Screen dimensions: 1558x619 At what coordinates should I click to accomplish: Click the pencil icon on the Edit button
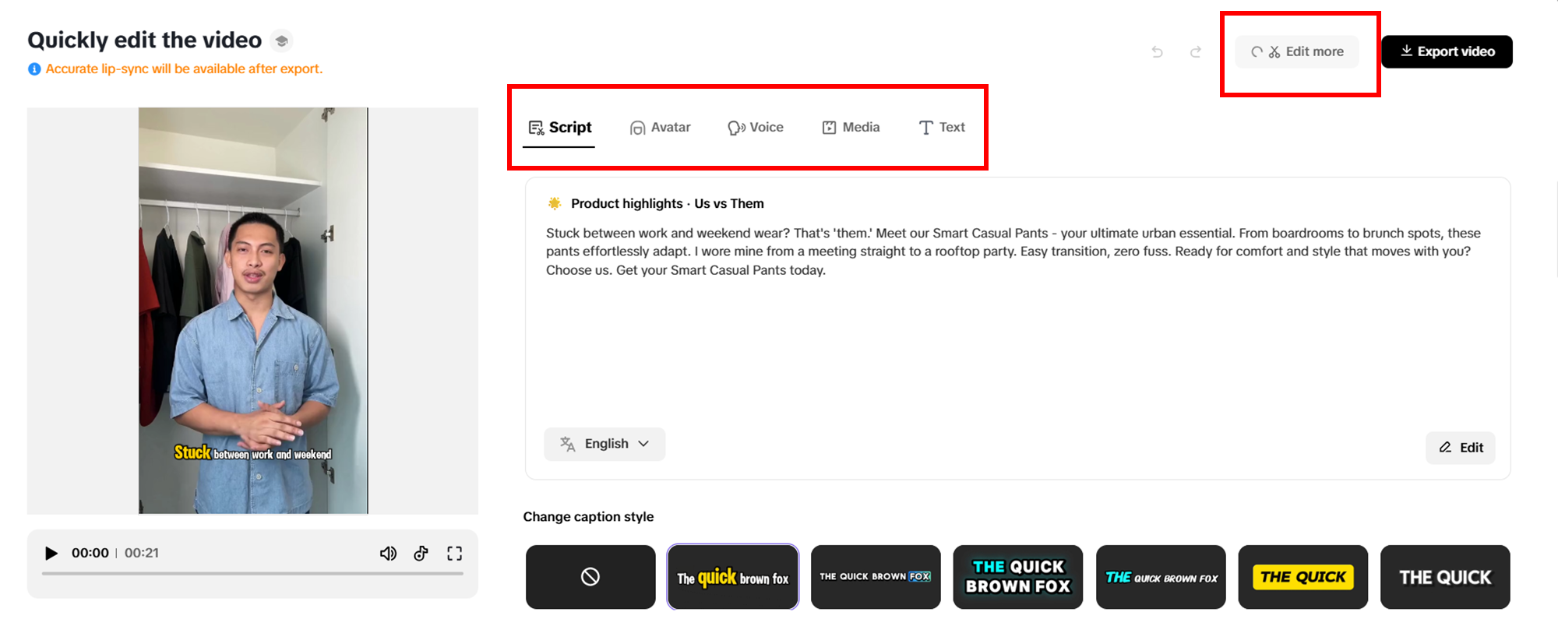[x=1446, y=448]
